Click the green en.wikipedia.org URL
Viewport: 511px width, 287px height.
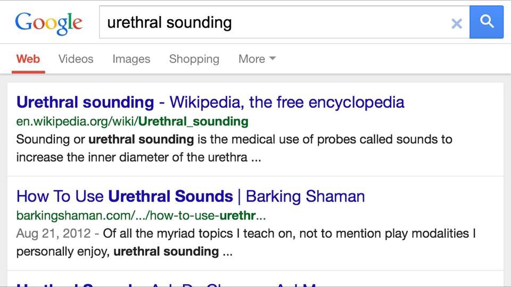(132, 121)
